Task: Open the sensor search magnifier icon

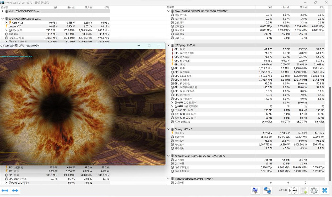Action: pos(255,190)
